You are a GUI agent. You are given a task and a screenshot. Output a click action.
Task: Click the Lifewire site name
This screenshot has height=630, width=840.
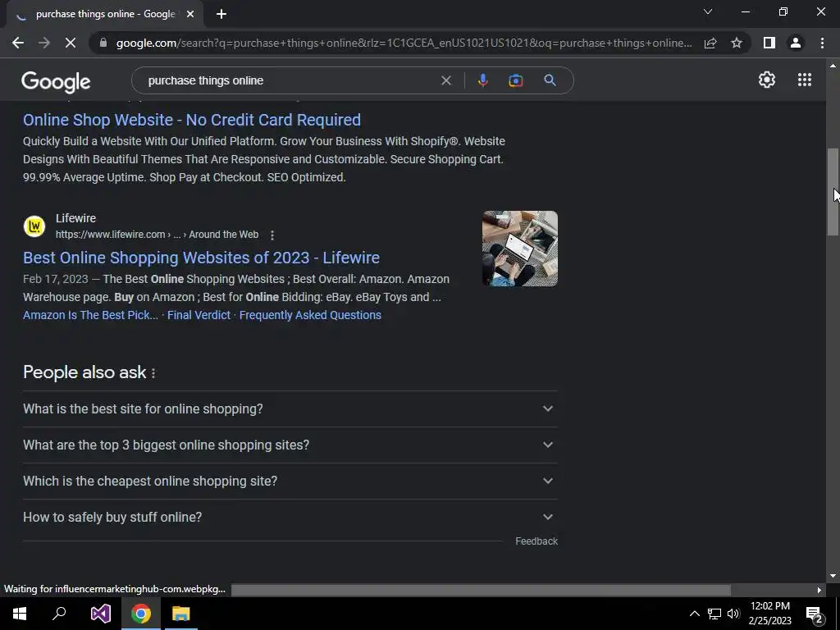point(75,218)
